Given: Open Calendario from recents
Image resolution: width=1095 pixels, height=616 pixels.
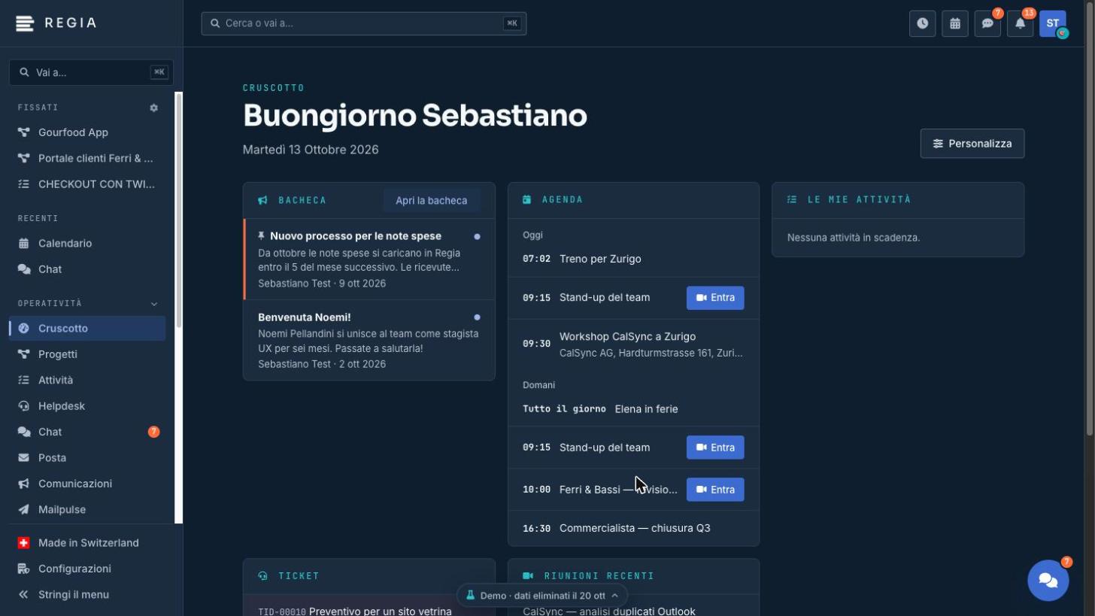Looking at the screenshot, I should click(87, 244).
